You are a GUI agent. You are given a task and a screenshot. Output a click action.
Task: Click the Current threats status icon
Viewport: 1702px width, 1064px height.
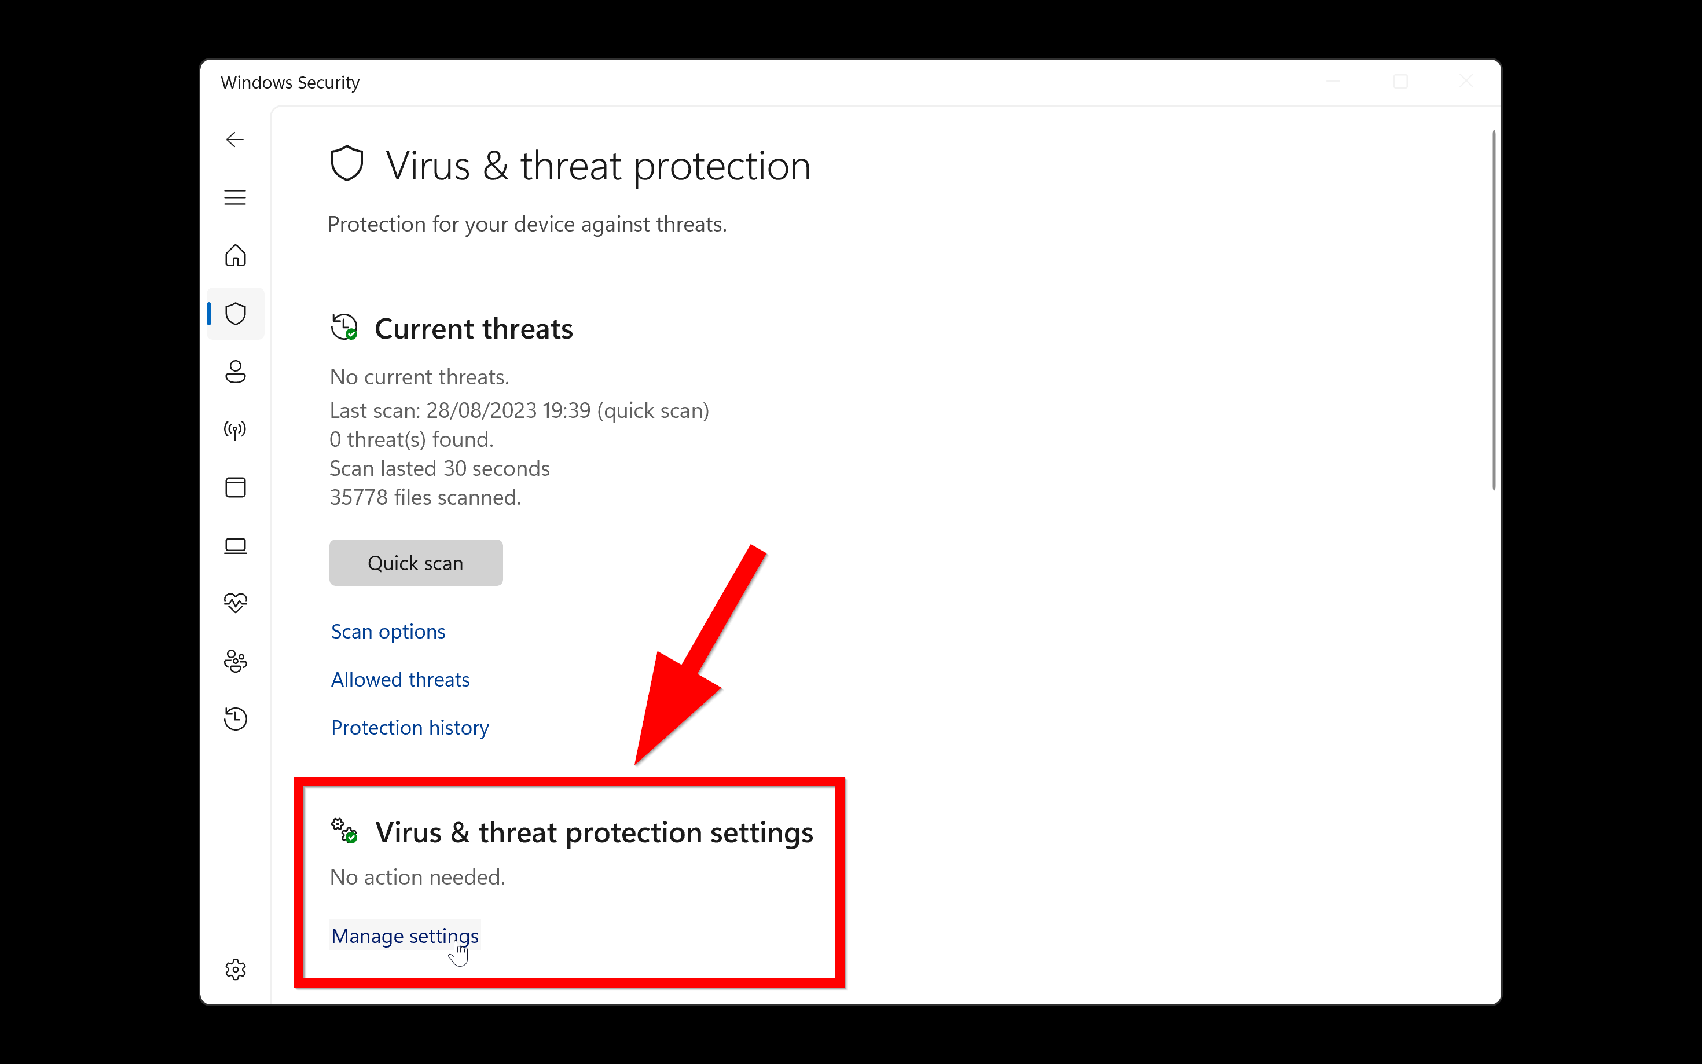(344, 326)
